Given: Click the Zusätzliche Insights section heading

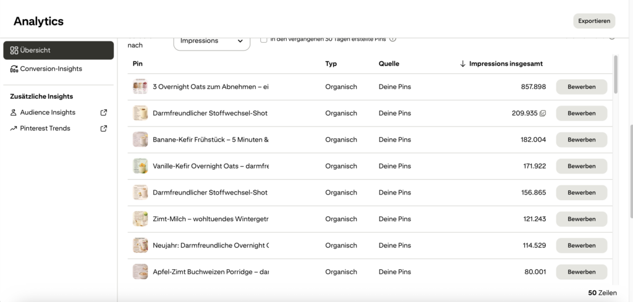Looking at the screenshot, I should [x=41, y=96].
